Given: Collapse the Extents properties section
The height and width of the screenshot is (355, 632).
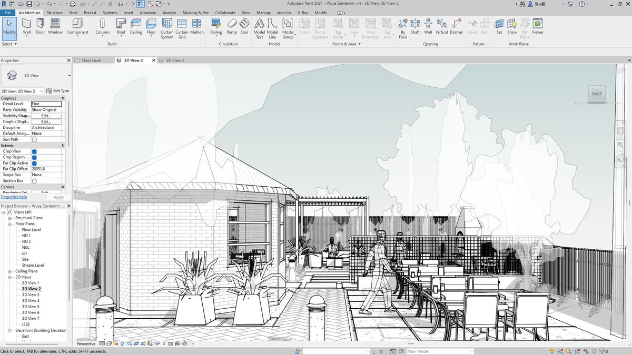Looking at the screenshot, I should 63,146.
